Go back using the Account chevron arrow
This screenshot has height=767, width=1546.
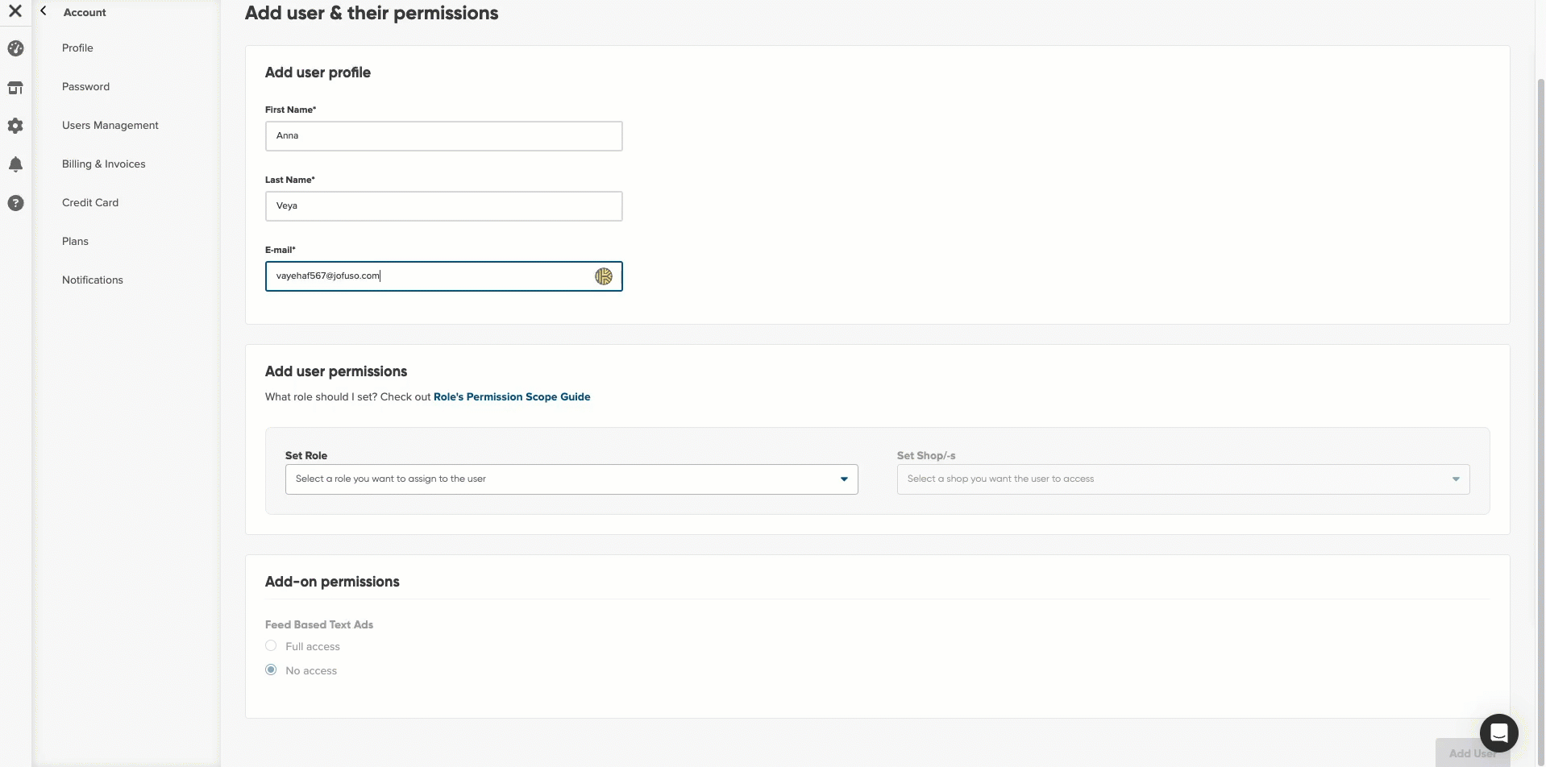pyautogui.click(x=44, y=11)
